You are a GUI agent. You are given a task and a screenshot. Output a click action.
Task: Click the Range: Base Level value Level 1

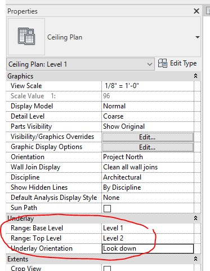point(113,228)
